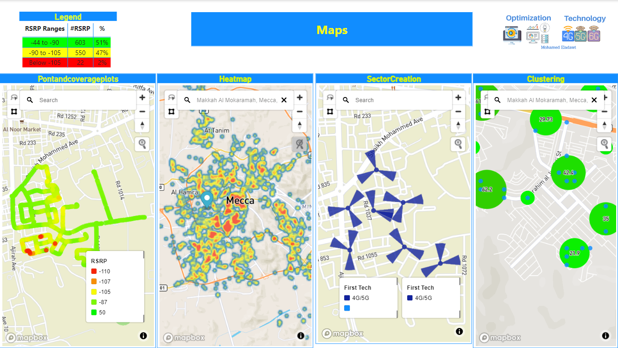Open attribution info in Pontandcoverageplots map

(x=143, y=335)
